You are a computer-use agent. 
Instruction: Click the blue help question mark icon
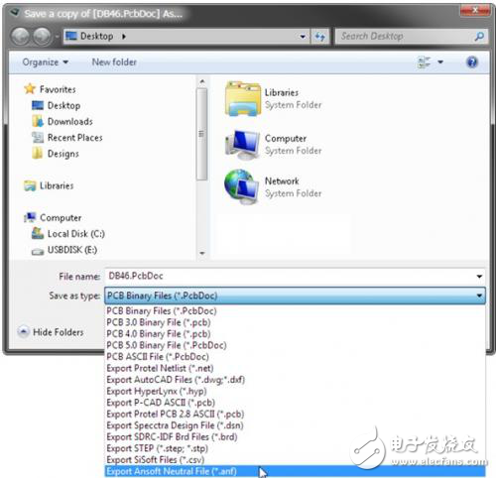pos(472,61)
